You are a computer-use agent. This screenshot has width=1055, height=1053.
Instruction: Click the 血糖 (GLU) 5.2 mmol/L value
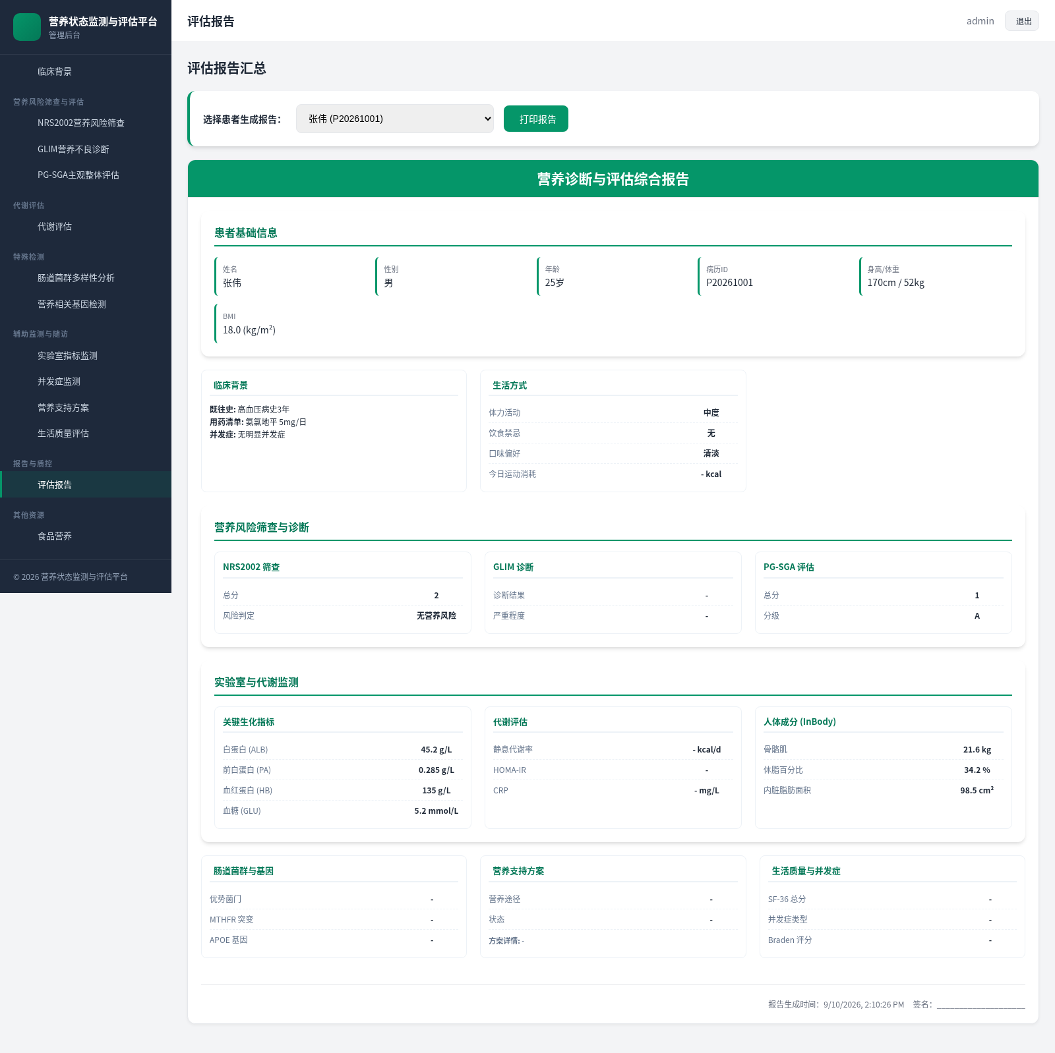click(436, 811)
